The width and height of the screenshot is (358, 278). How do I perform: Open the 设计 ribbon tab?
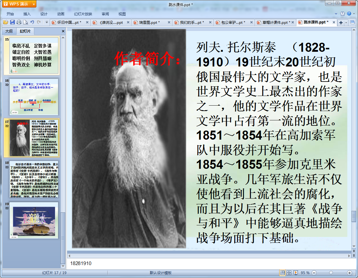44,14
